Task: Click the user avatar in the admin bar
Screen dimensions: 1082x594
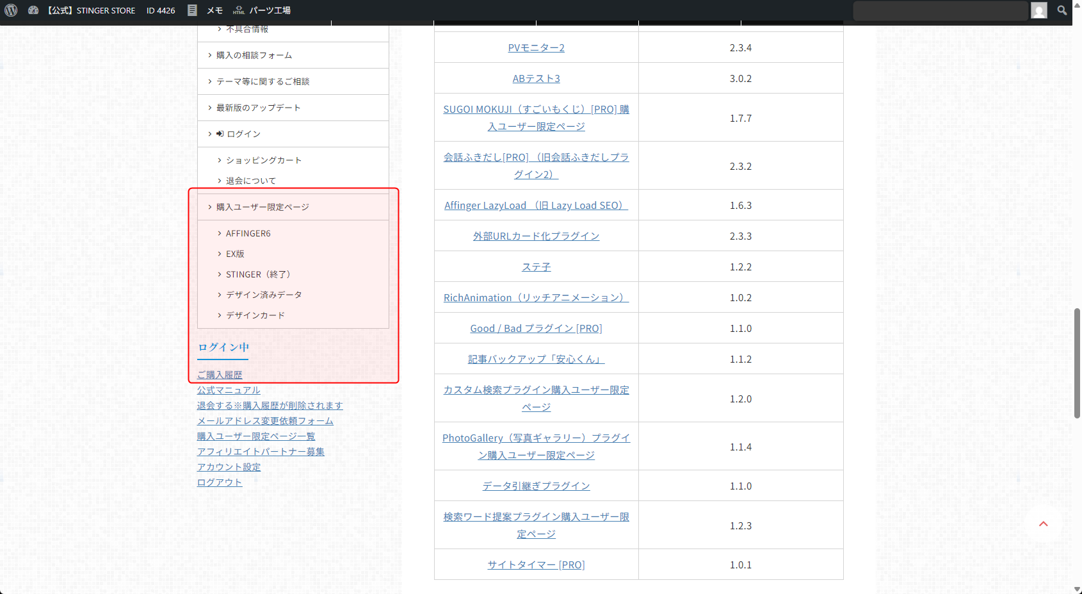Action: coord(1039,10)
